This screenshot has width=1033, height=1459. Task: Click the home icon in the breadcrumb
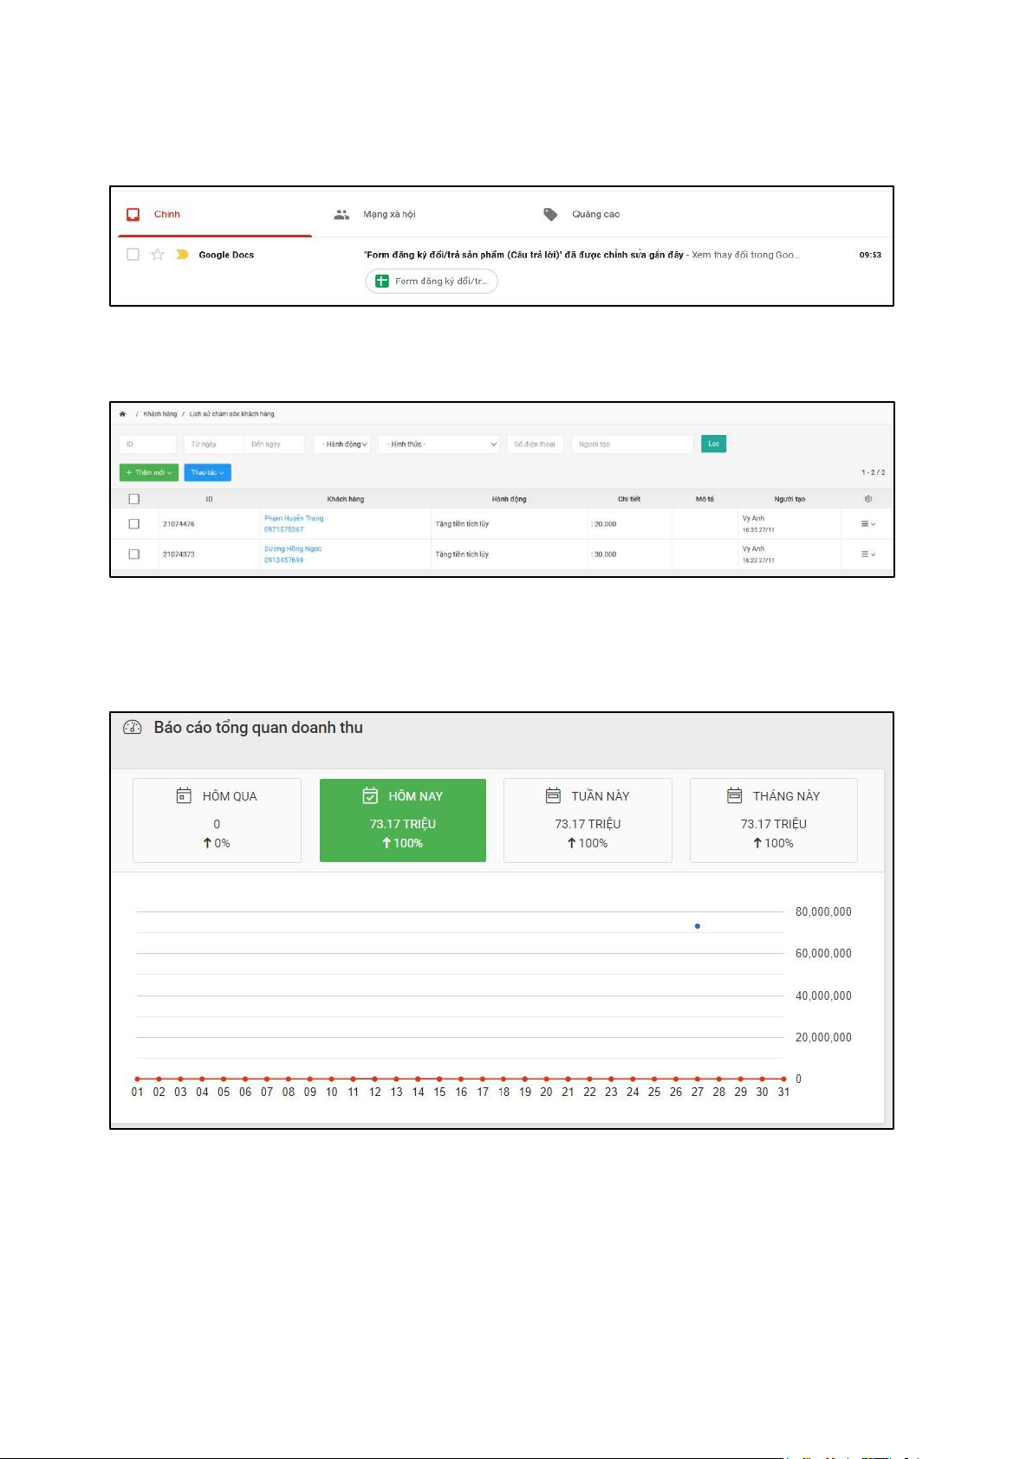pos(123,414)
